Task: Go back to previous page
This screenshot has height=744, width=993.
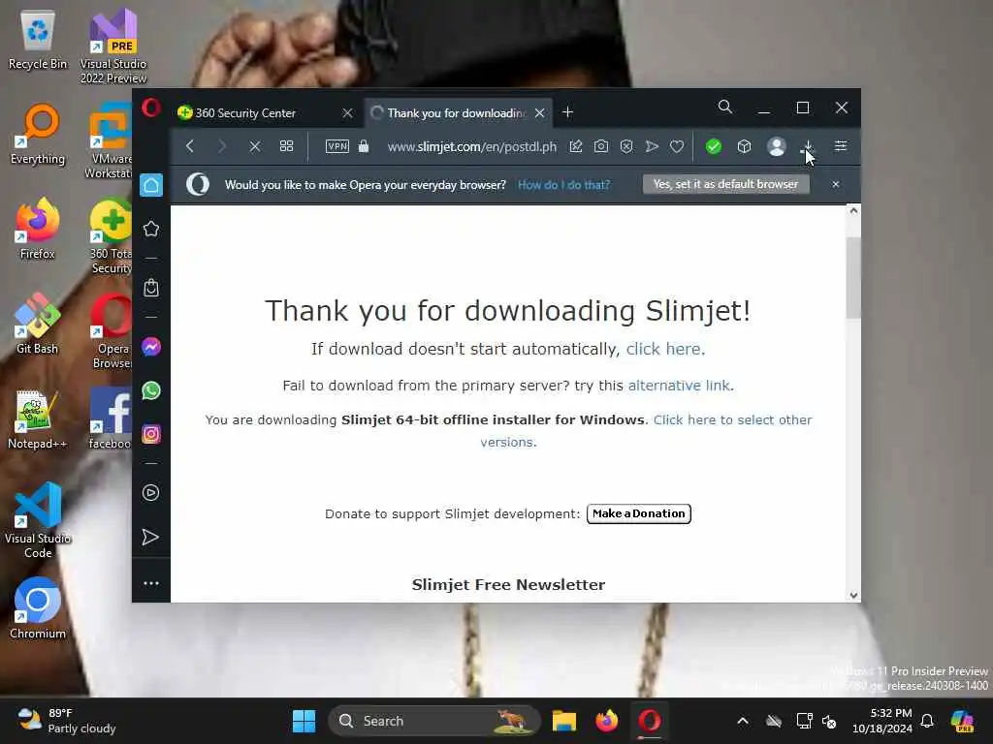Action: click(189, 146)
